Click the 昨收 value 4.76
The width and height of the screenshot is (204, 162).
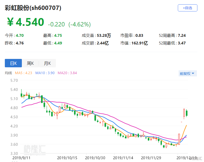click(20, 43)
